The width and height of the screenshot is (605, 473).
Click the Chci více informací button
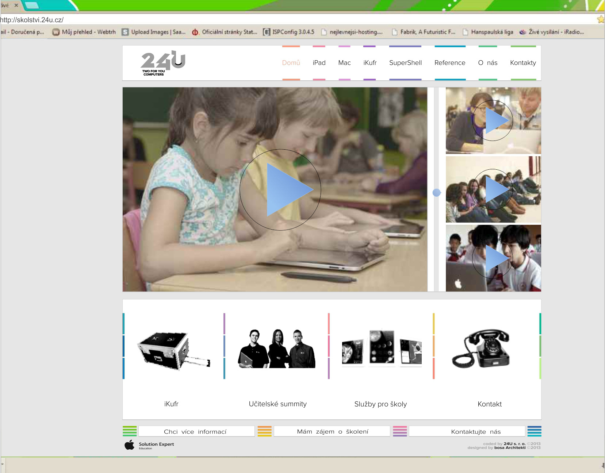196,431
